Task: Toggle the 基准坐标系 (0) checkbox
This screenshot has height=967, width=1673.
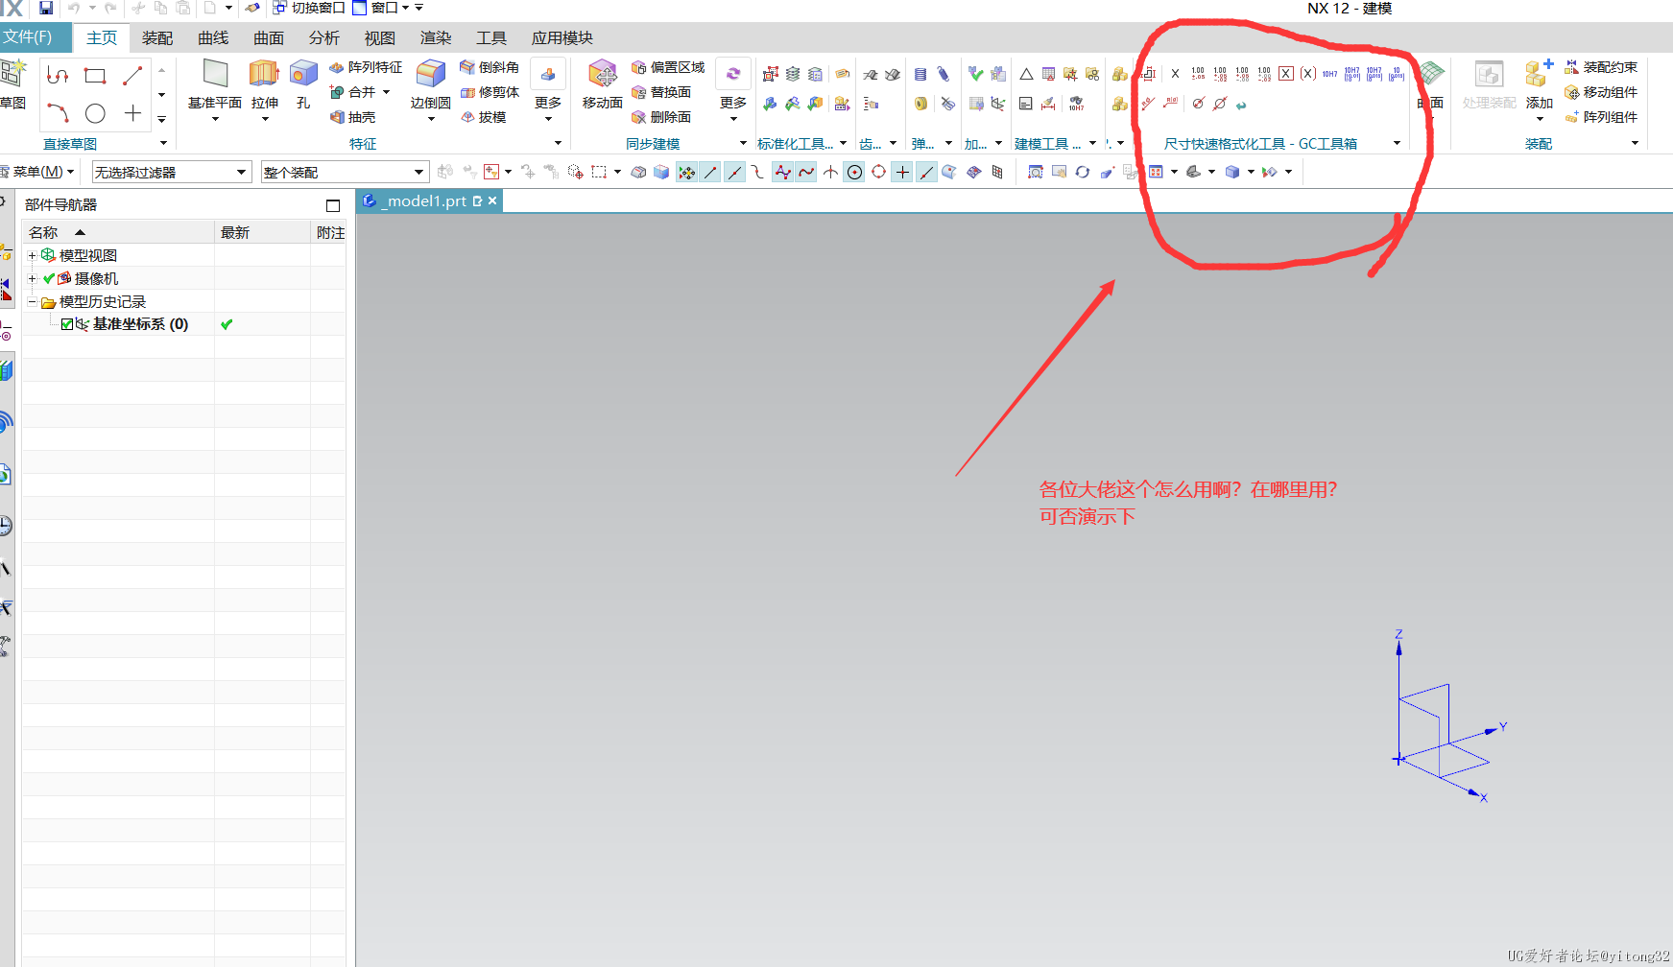Action: tap(67, 324)
